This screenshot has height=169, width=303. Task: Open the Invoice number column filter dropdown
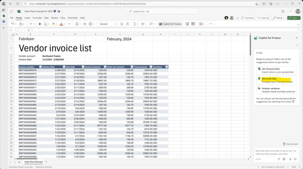(41, 67)
